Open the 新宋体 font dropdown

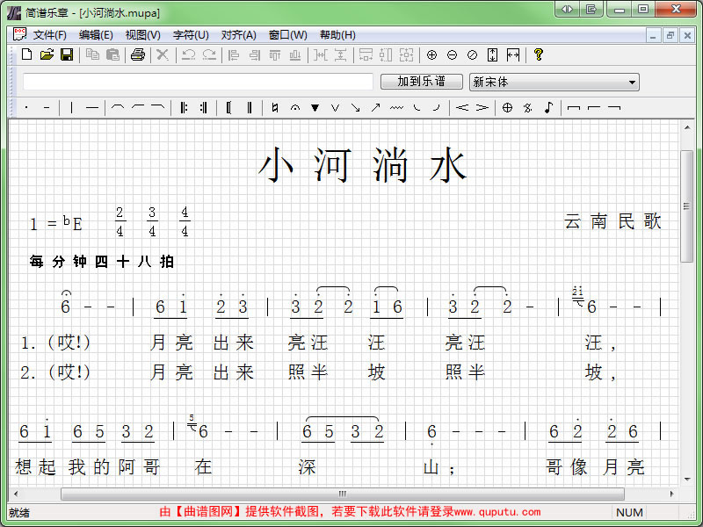click(x=554, y=82)
